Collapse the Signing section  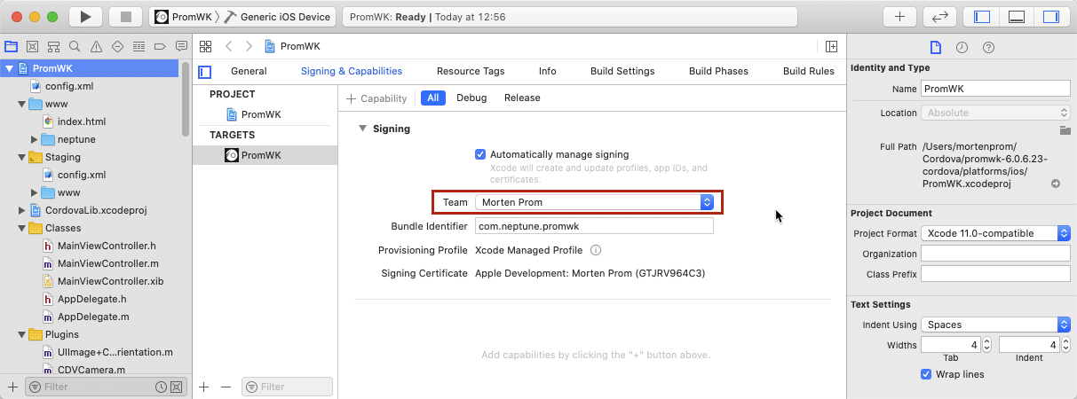(x=362, y=129)
